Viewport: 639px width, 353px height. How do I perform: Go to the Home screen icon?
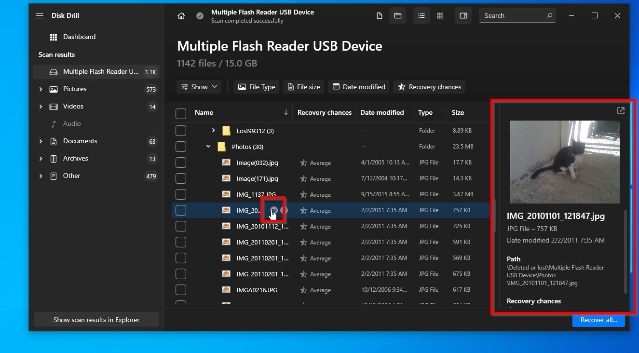(x=181, y=16)
